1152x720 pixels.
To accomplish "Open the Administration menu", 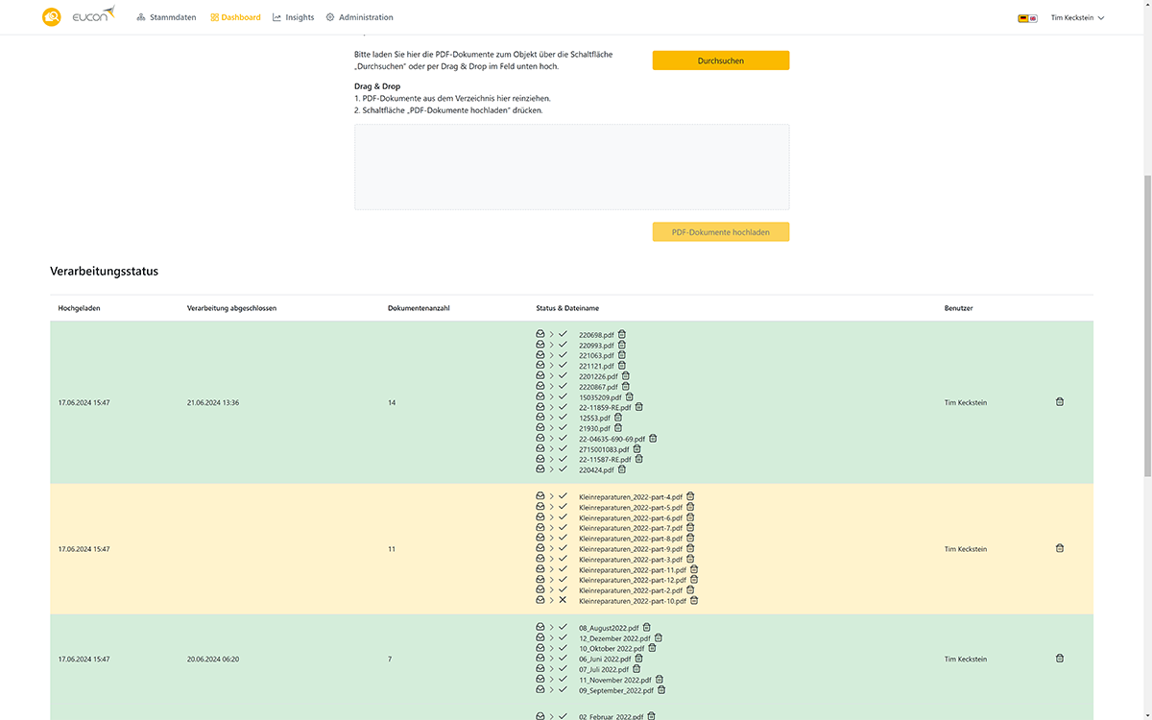I will click(359, 17).
